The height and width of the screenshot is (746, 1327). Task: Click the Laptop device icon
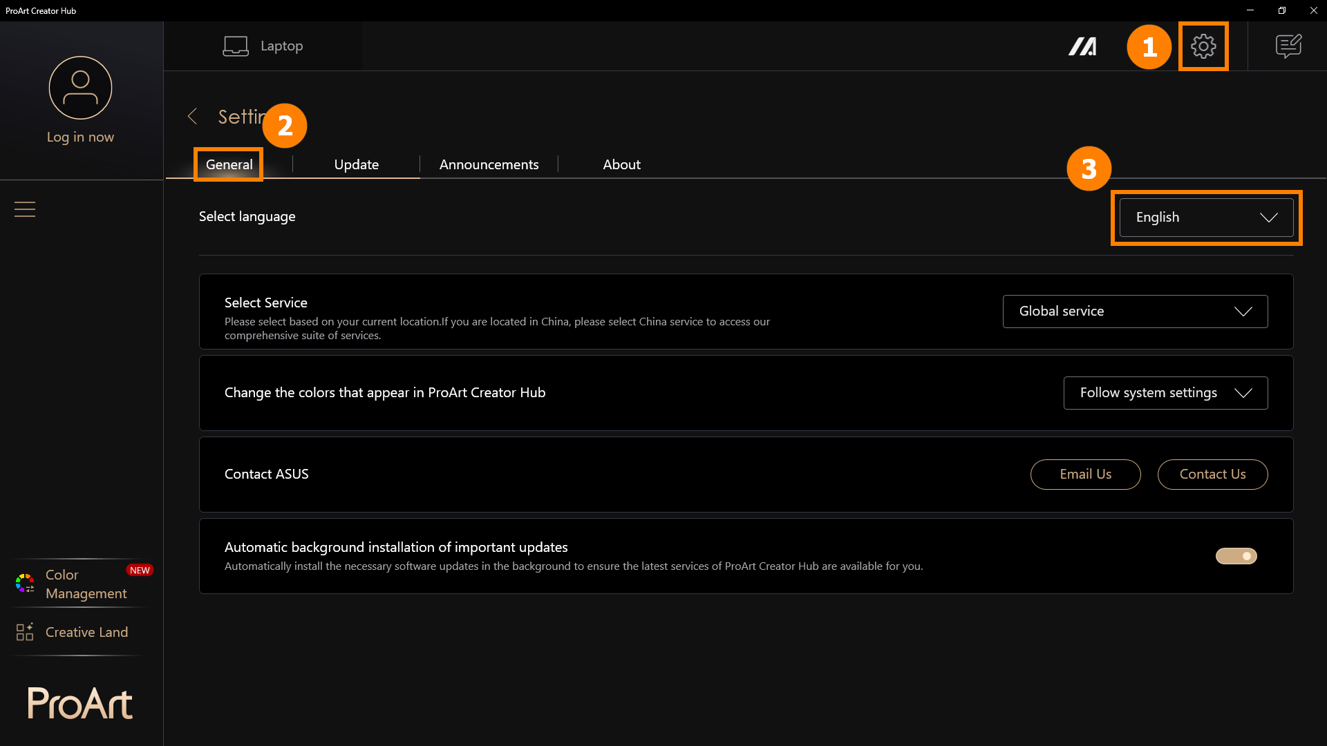click(236, 46)
